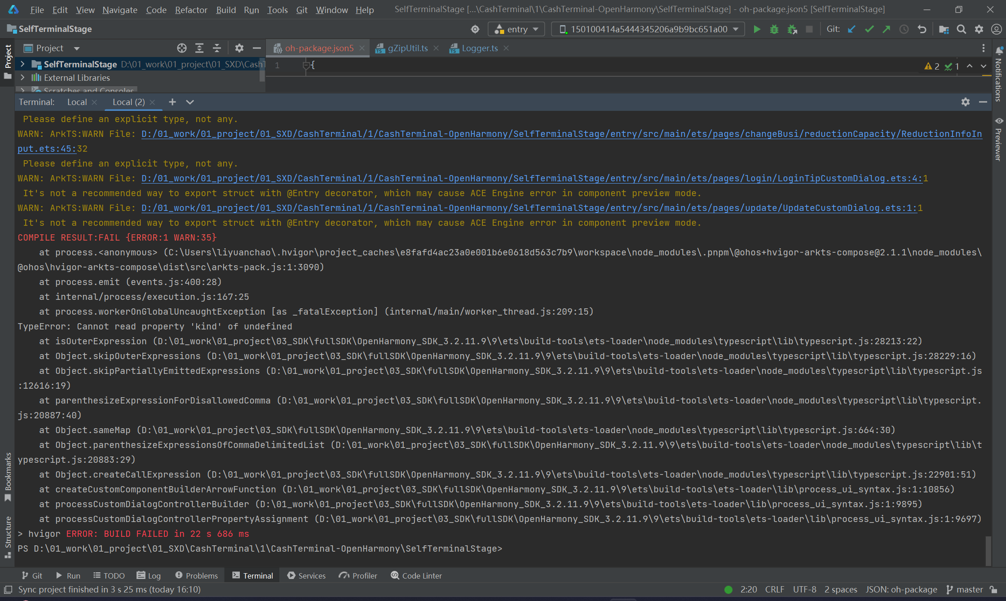Open IDE settings gear in main toolbar

click(979, 29)
